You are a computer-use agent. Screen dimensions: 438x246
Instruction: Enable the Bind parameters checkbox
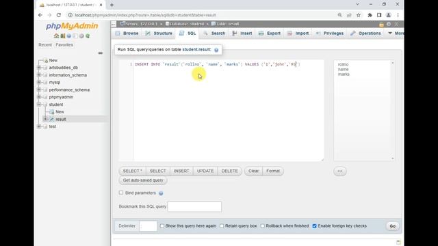point(121,193)
